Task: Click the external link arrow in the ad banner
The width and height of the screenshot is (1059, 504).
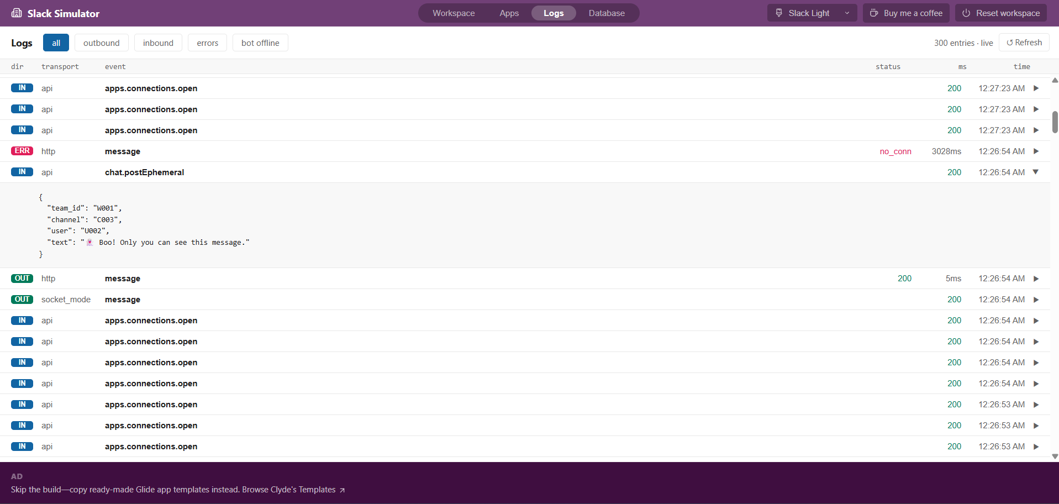Action: pos(343,490)
